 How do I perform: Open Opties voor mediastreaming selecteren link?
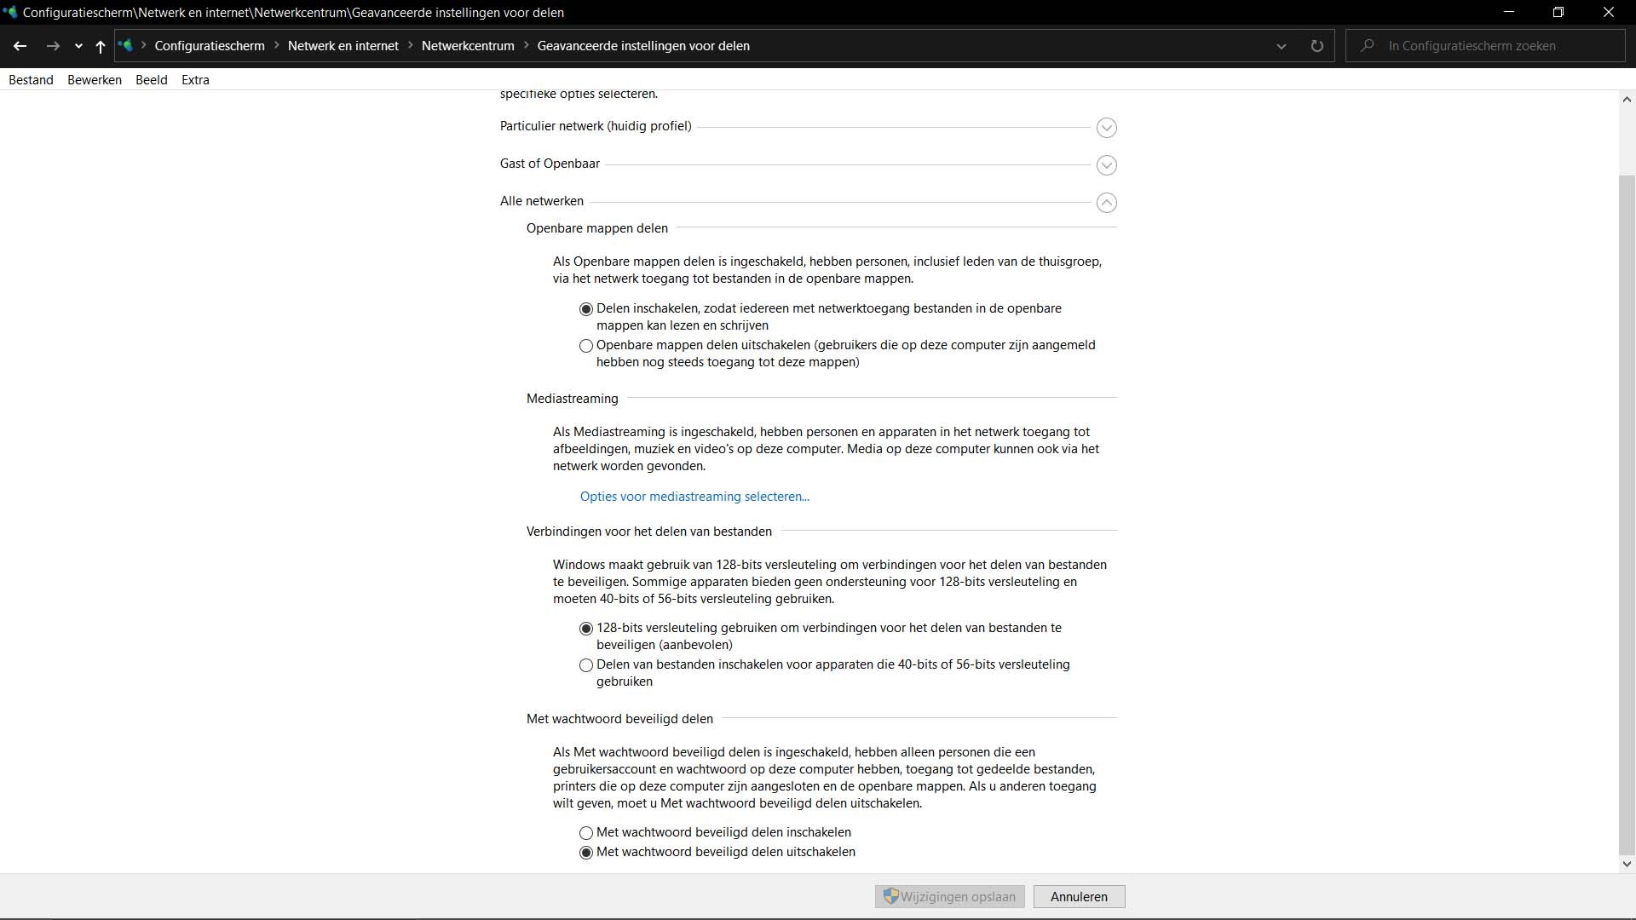coord(694,497)
